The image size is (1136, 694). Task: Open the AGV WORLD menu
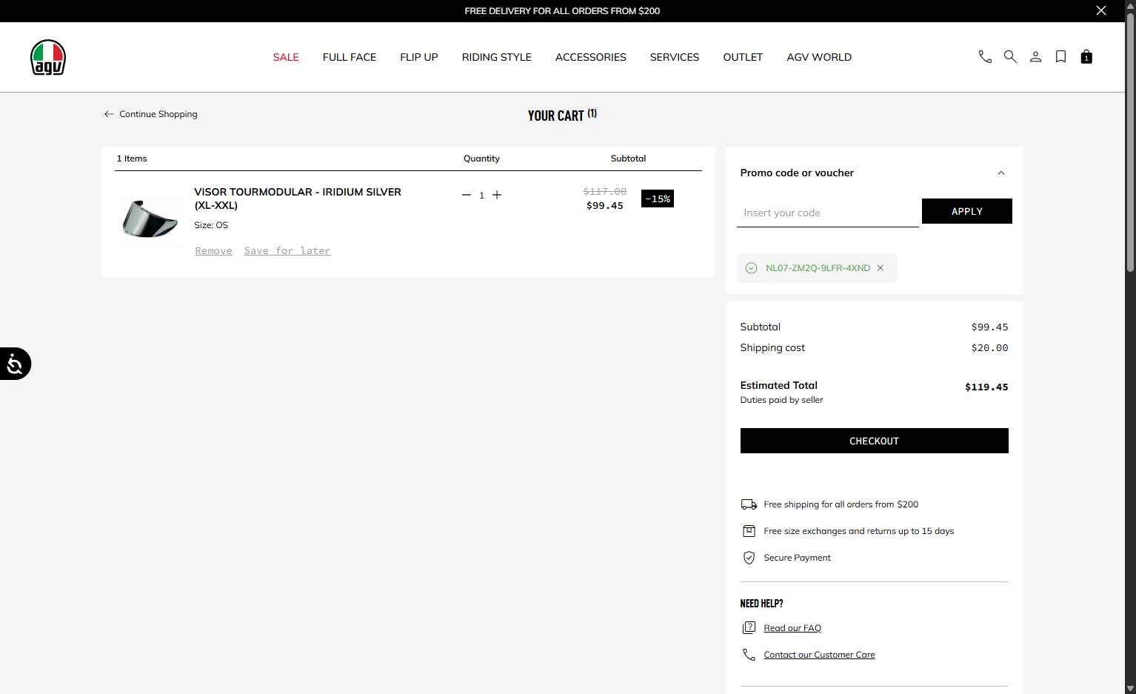pos(819,57)
